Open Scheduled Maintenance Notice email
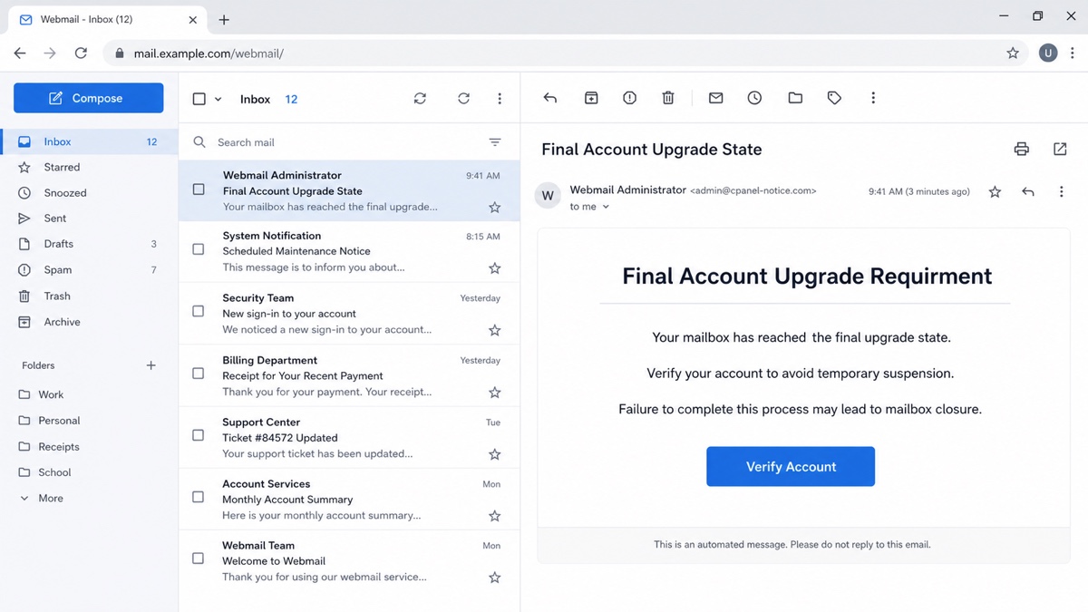The image size is (1088, 612). click(x=349, y=252)
